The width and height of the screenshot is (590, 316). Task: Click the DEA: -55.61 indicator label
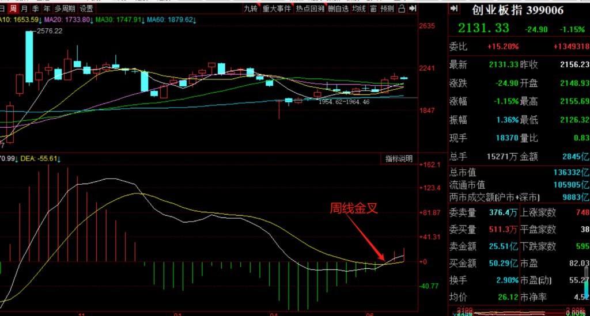[x=38, y=159]
